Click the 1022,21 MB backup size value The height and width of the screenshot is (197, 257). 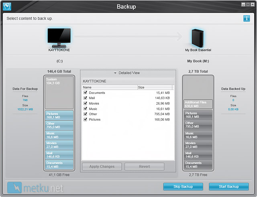point(25,109)
